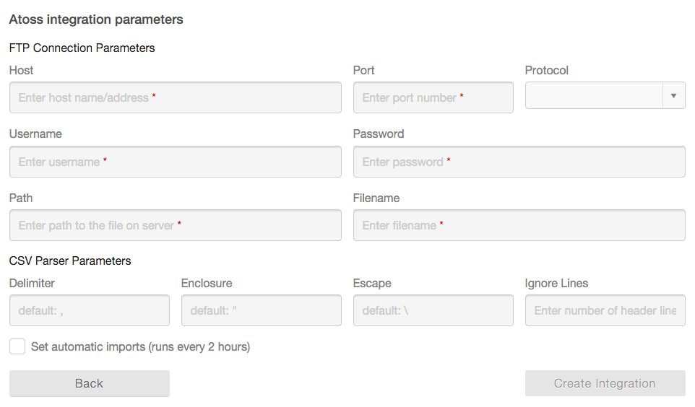This screenshot has height=407, width=695.
Task: Focus the Port number field
Action: click(x=433, y=97)
